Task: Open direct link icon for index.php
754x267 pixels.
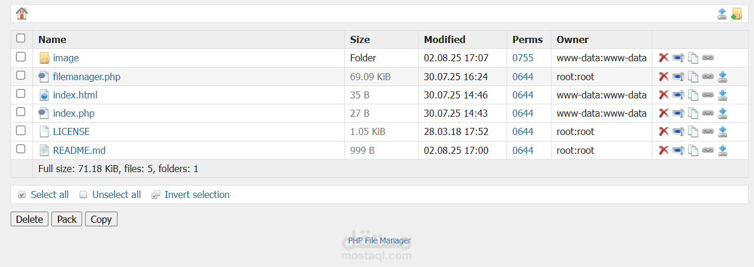Action: 707,113
